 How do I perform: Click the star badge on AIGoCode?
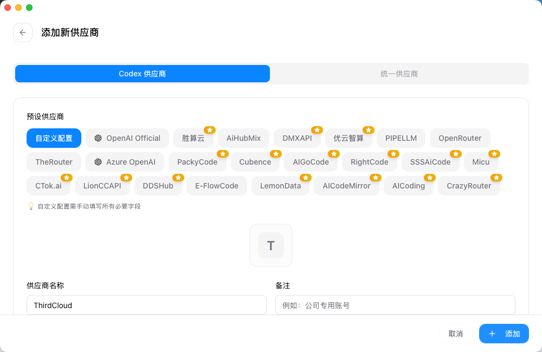click(x=334, y=154)
